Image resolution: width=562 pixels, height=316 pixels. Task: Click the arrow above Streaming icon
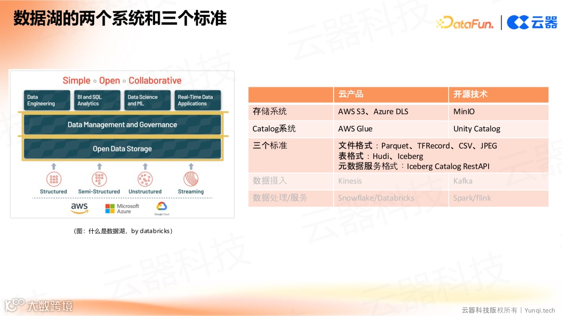(x=191, y=166)
